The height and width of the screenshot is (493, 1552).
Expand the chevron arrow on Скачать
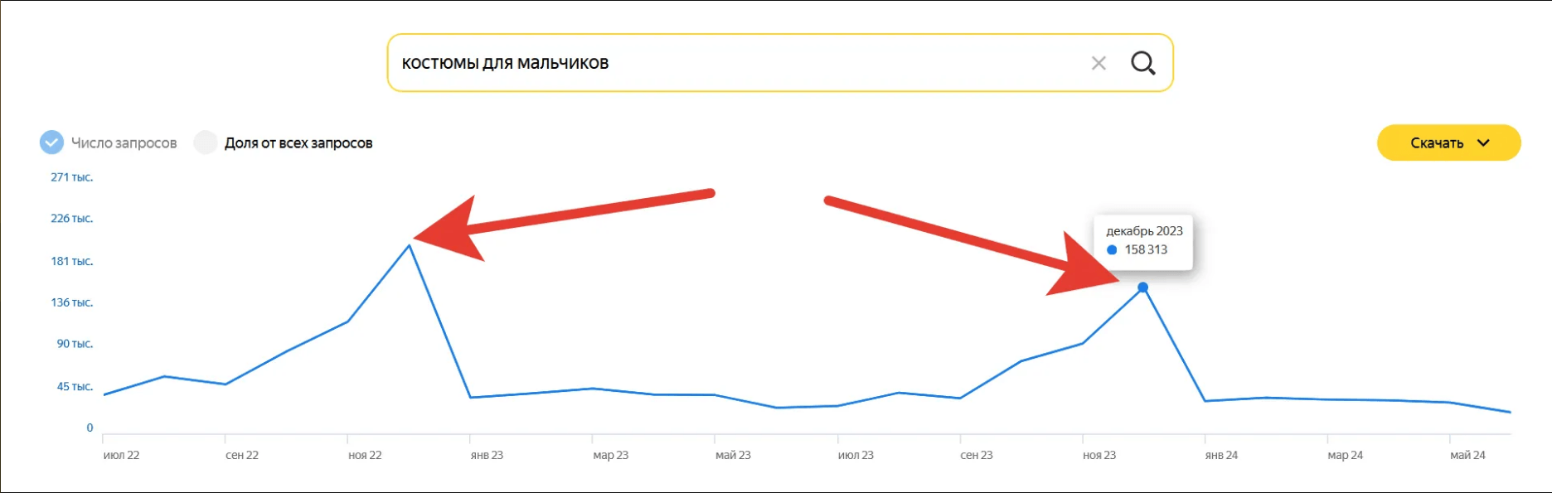pyautogui.click(x=1483, y=143)
